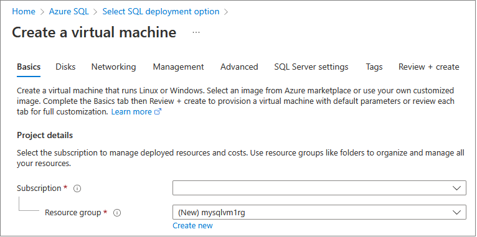Go to the Azure SQL breadcrumb
This screenshot has width=477, height=237.
tap(68, 12)
